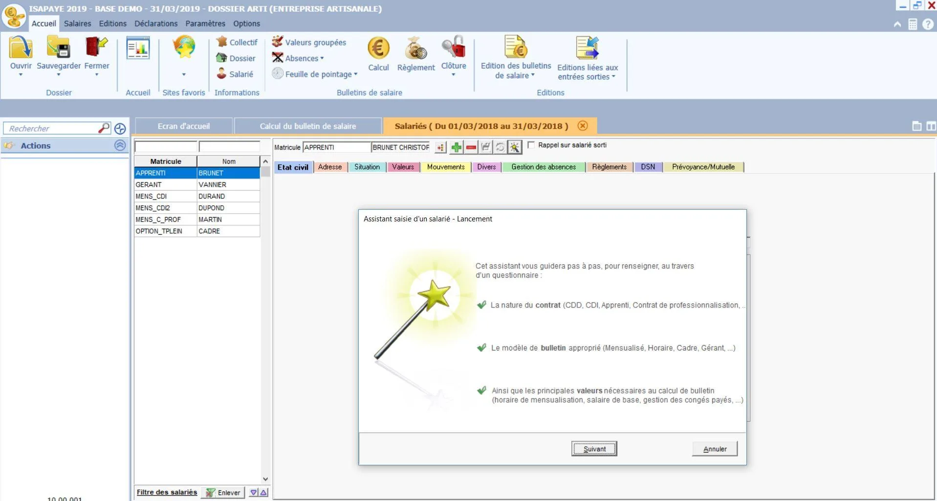Click the Editions liées aux entrées sorties icon
This screenshot has width=937, height=501.
click(587, 48)
